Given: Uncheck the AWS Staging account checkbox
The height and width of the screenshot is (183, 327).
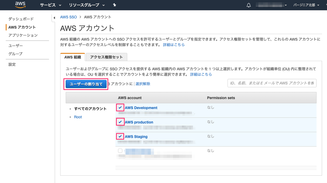Looking at the screenshot, I should point(120,136).
